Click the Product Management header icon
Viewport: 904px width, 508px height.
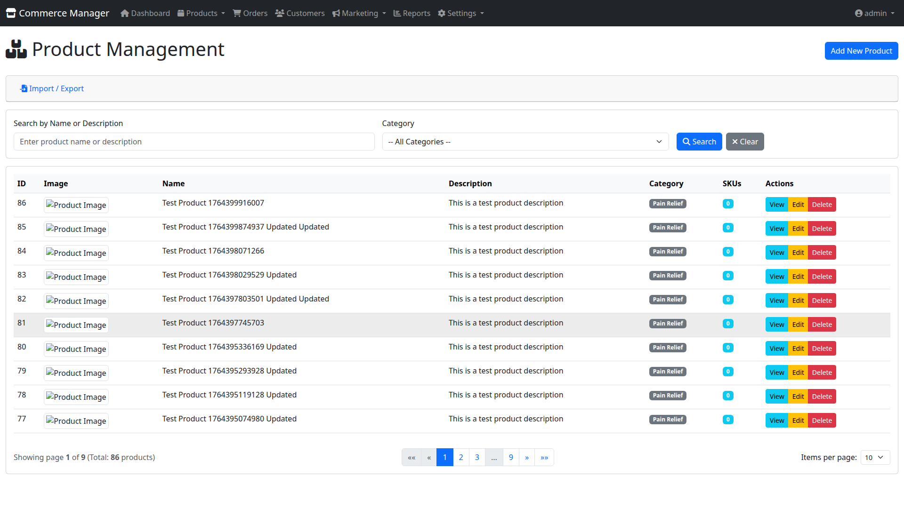tap(16, 48)
